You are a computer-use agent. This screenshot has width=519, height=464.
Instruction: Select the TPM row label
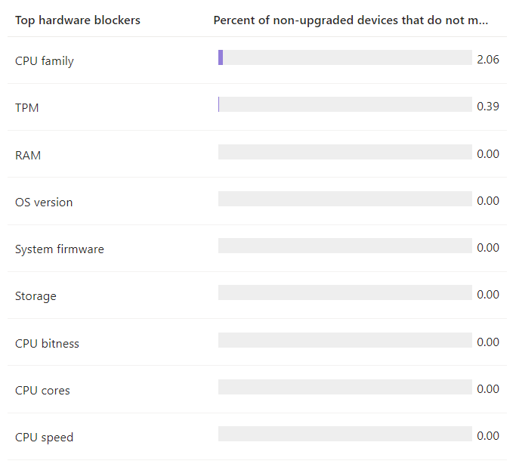(x=26, y=108)
